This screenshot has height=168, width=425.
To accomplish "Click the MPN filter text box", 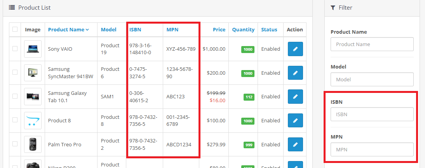I will (372, 149).
